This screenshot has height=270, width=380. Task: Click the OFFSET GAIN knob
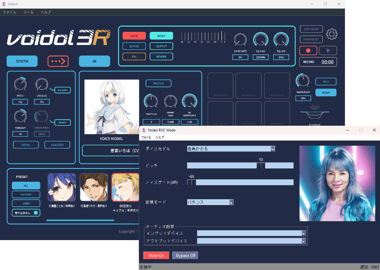click(171, 101)
